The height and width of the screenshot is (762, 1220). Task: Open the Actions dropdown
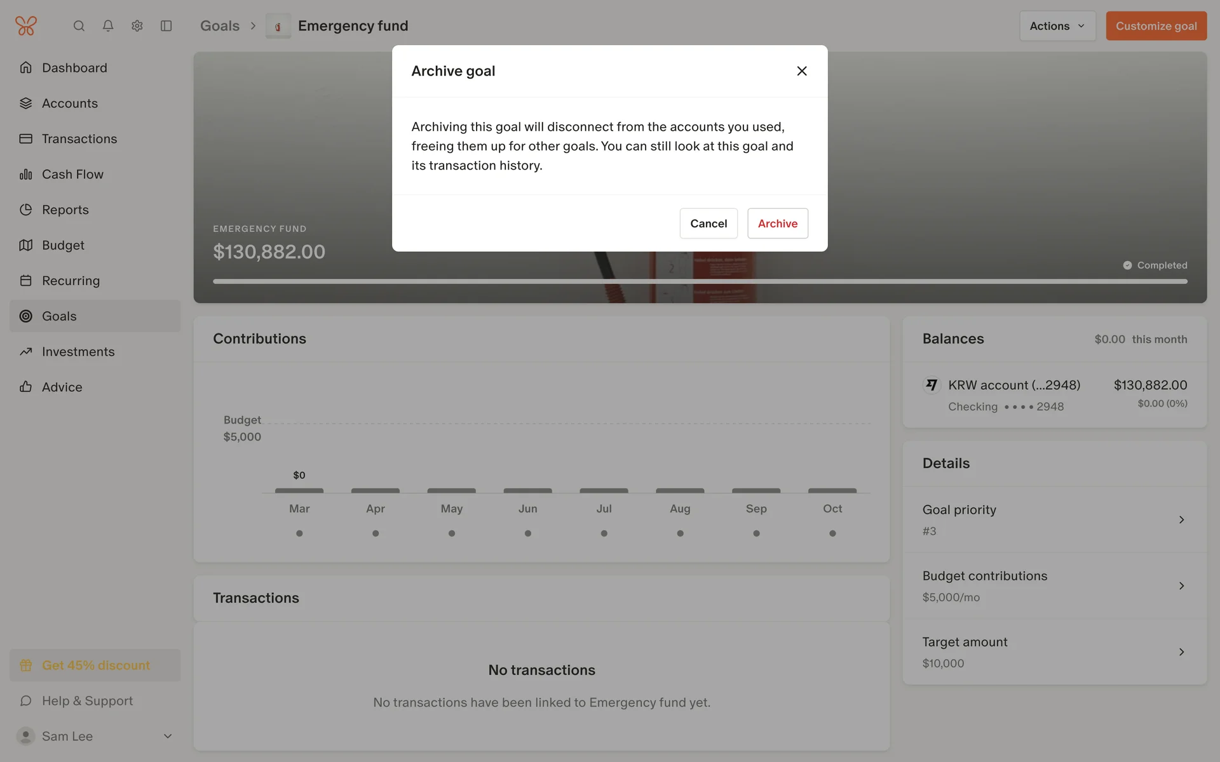tap(1057, 26)
